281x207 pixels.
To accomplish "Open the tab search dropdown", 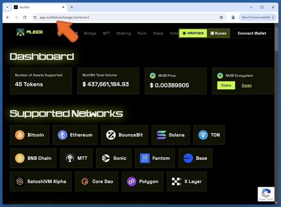I will 7,7.
